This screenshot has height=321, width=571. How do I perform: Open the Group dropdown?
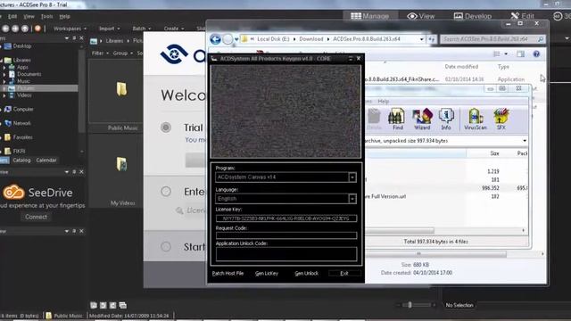tap(122, 53)
